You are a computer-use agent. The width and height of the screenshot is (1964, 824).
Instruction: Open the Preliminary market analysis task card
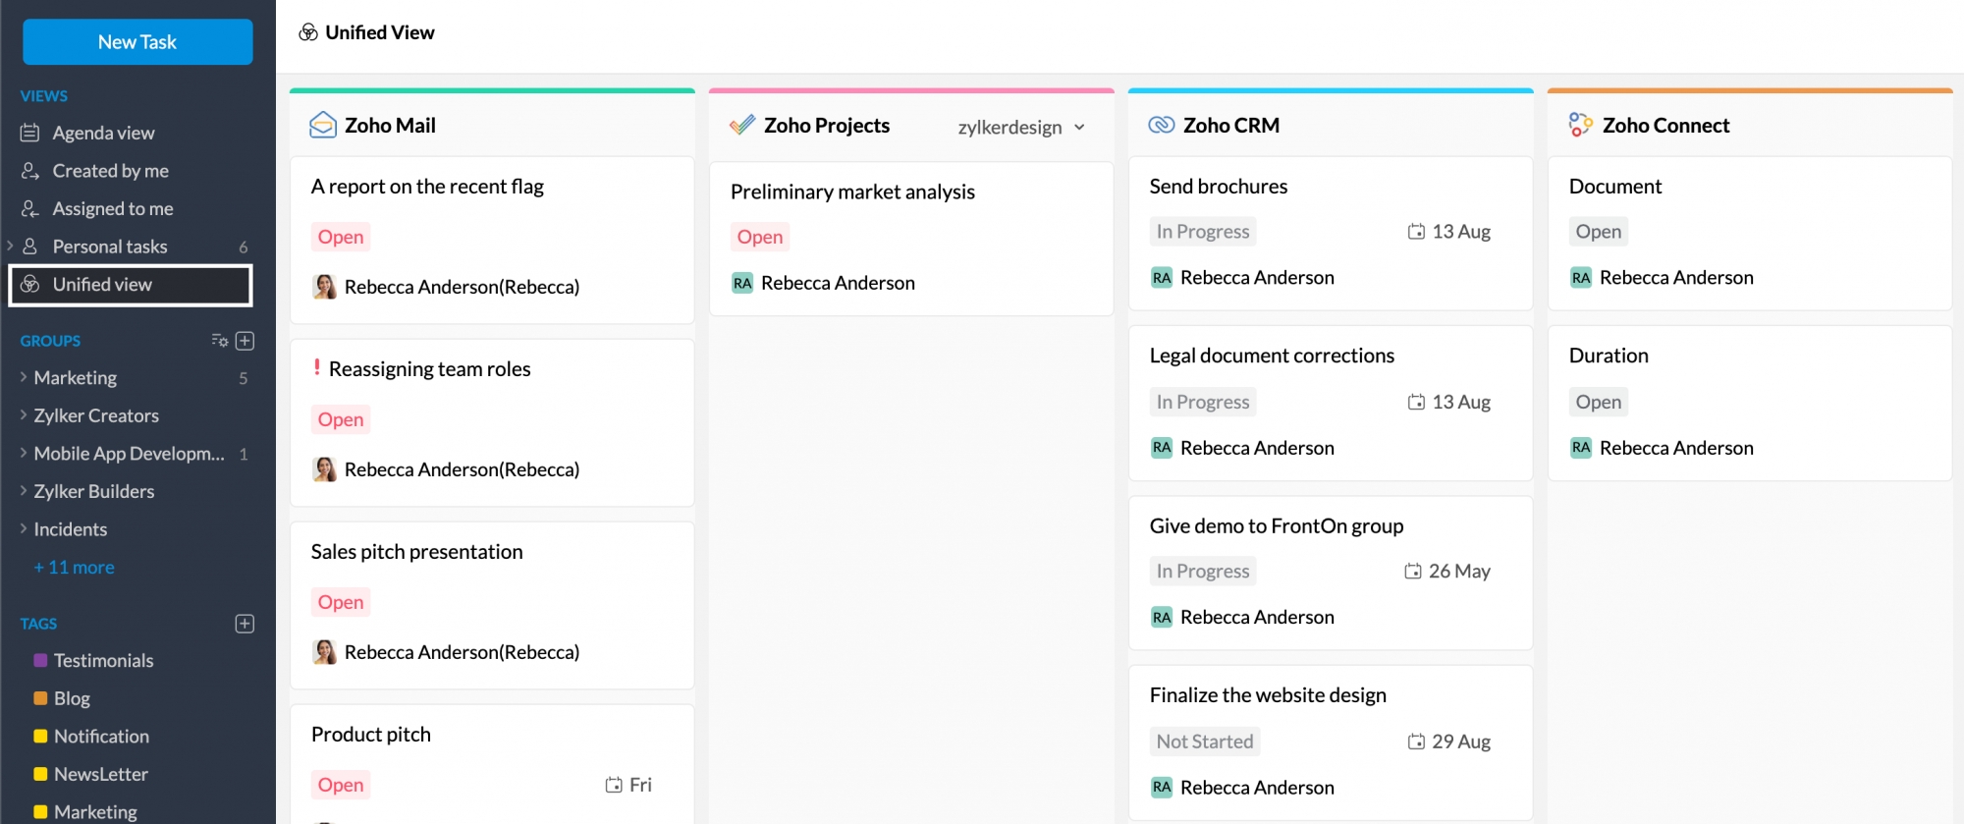(911, 239)
